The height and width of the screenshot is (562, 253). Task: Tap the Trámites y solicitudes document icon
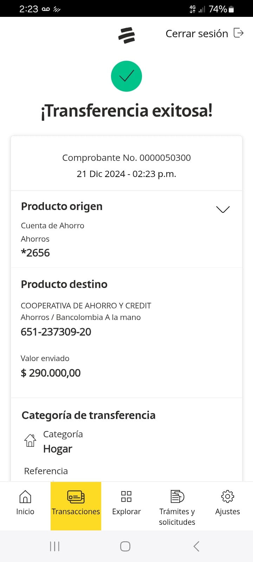(x=177, y=497)
